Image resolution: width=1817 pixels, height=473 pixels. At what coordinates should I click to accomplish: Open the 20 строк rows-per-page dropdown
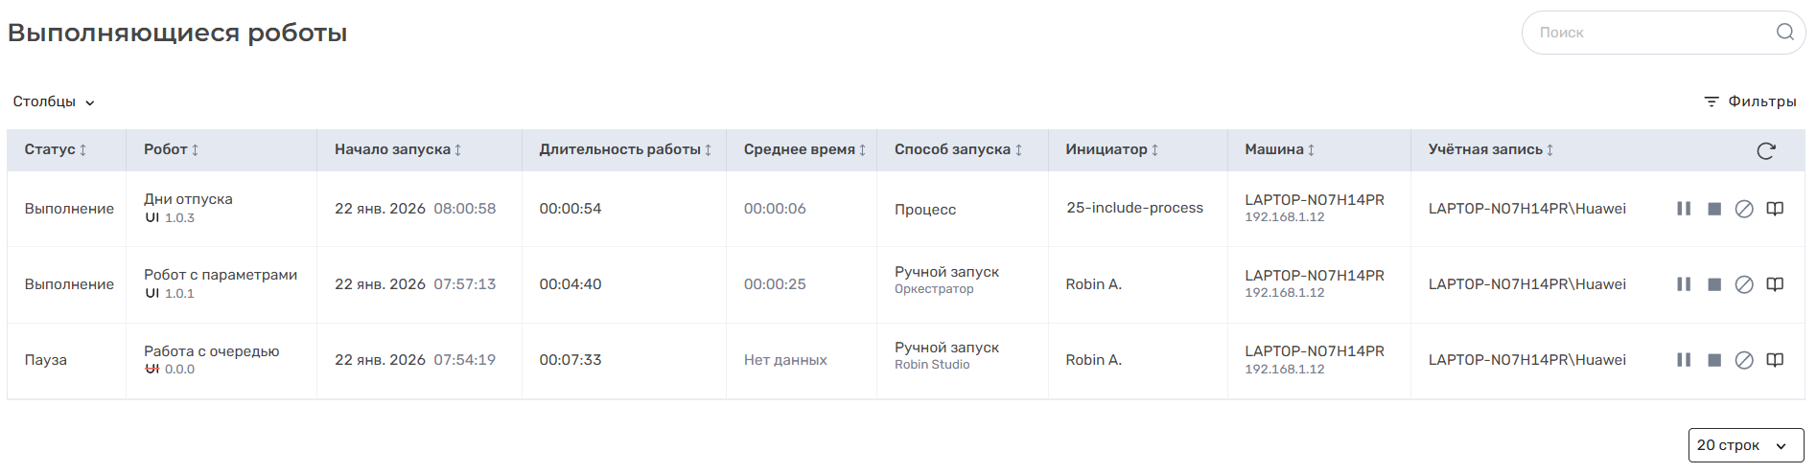click(x=1745, y=445)
